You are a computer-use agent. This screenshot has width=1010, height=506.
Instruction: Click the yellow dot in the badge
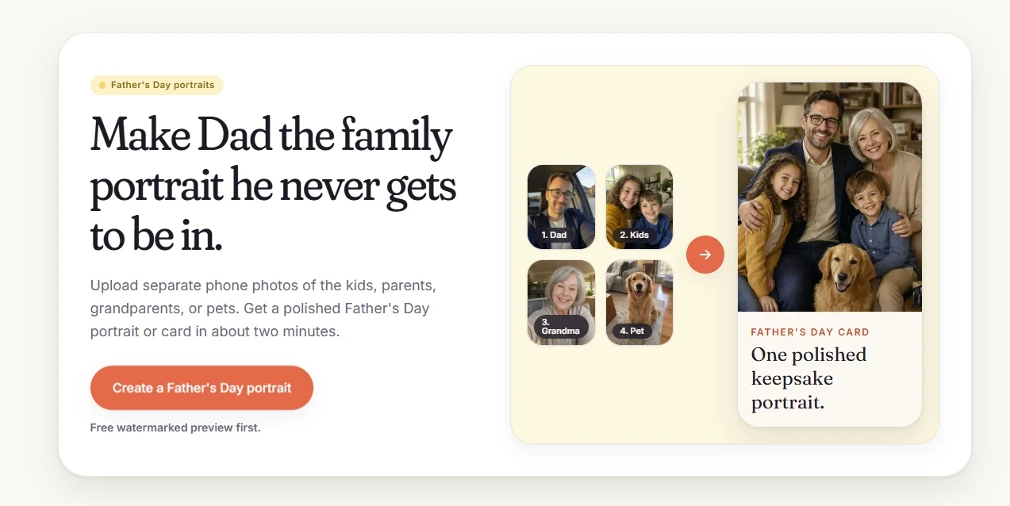click(x=102, y=85)
